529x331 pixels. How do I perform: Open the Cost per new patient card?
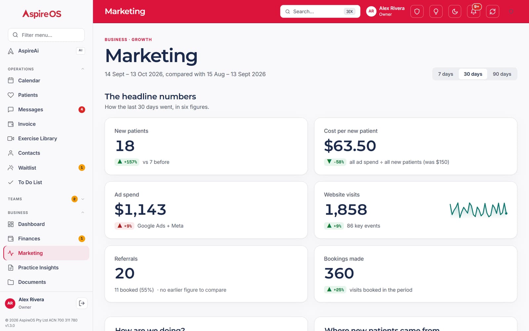(416, 146)
